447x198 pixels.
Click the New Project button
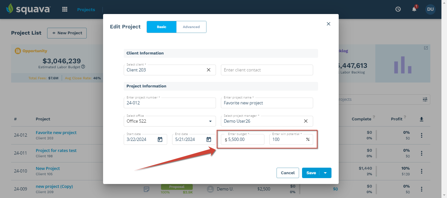(x=67, y=33)
